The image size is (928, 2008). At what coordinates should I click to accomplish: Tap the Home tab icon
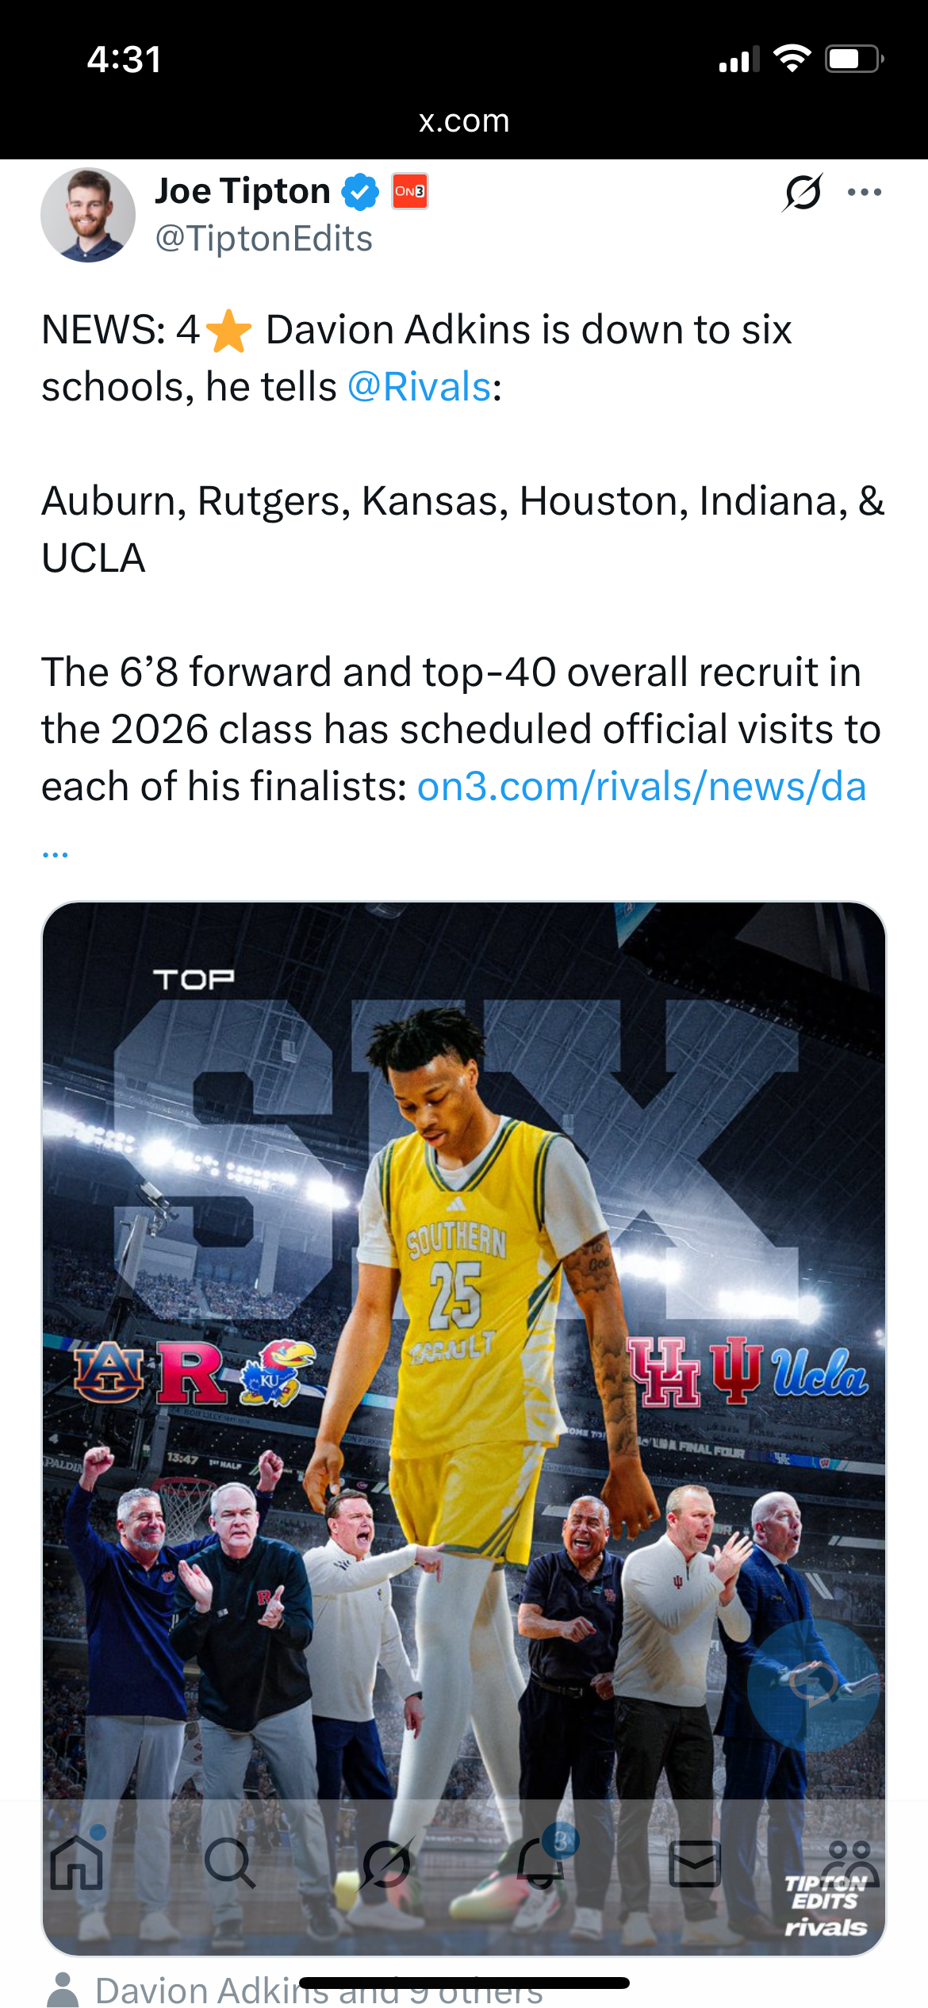(x=77, y=1864)
